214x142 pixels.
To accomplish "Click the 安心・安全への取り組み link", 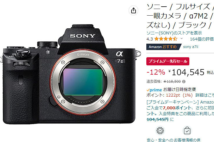I will click(x=160, y=140).
